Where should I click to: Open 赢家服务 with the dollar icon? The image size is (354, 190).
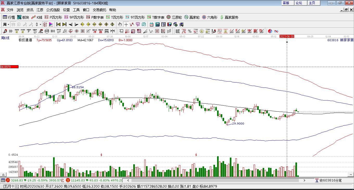(x=229, y=17)
